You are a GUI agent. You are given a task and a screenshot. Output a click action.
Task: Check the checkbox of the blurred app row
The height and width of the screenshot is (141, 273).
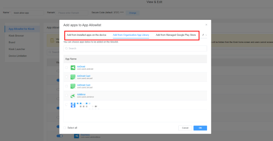(x=67, y=105)
